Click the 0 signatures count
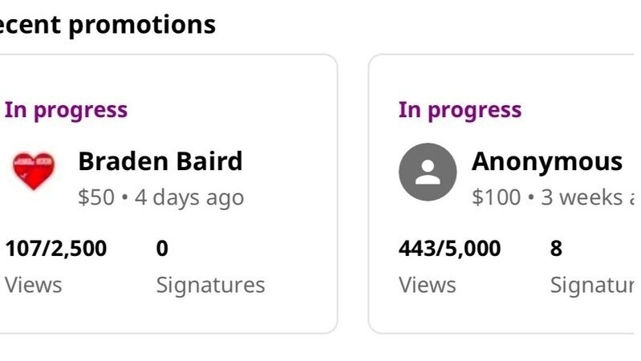The width and height of the screenshot is (641, 361). tap(162, 248)
